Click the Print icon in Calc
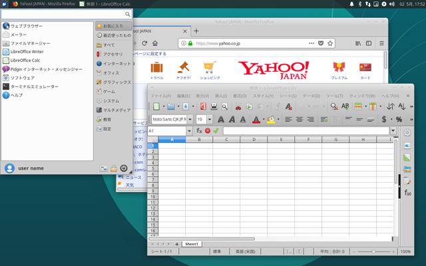 (214, 106)
